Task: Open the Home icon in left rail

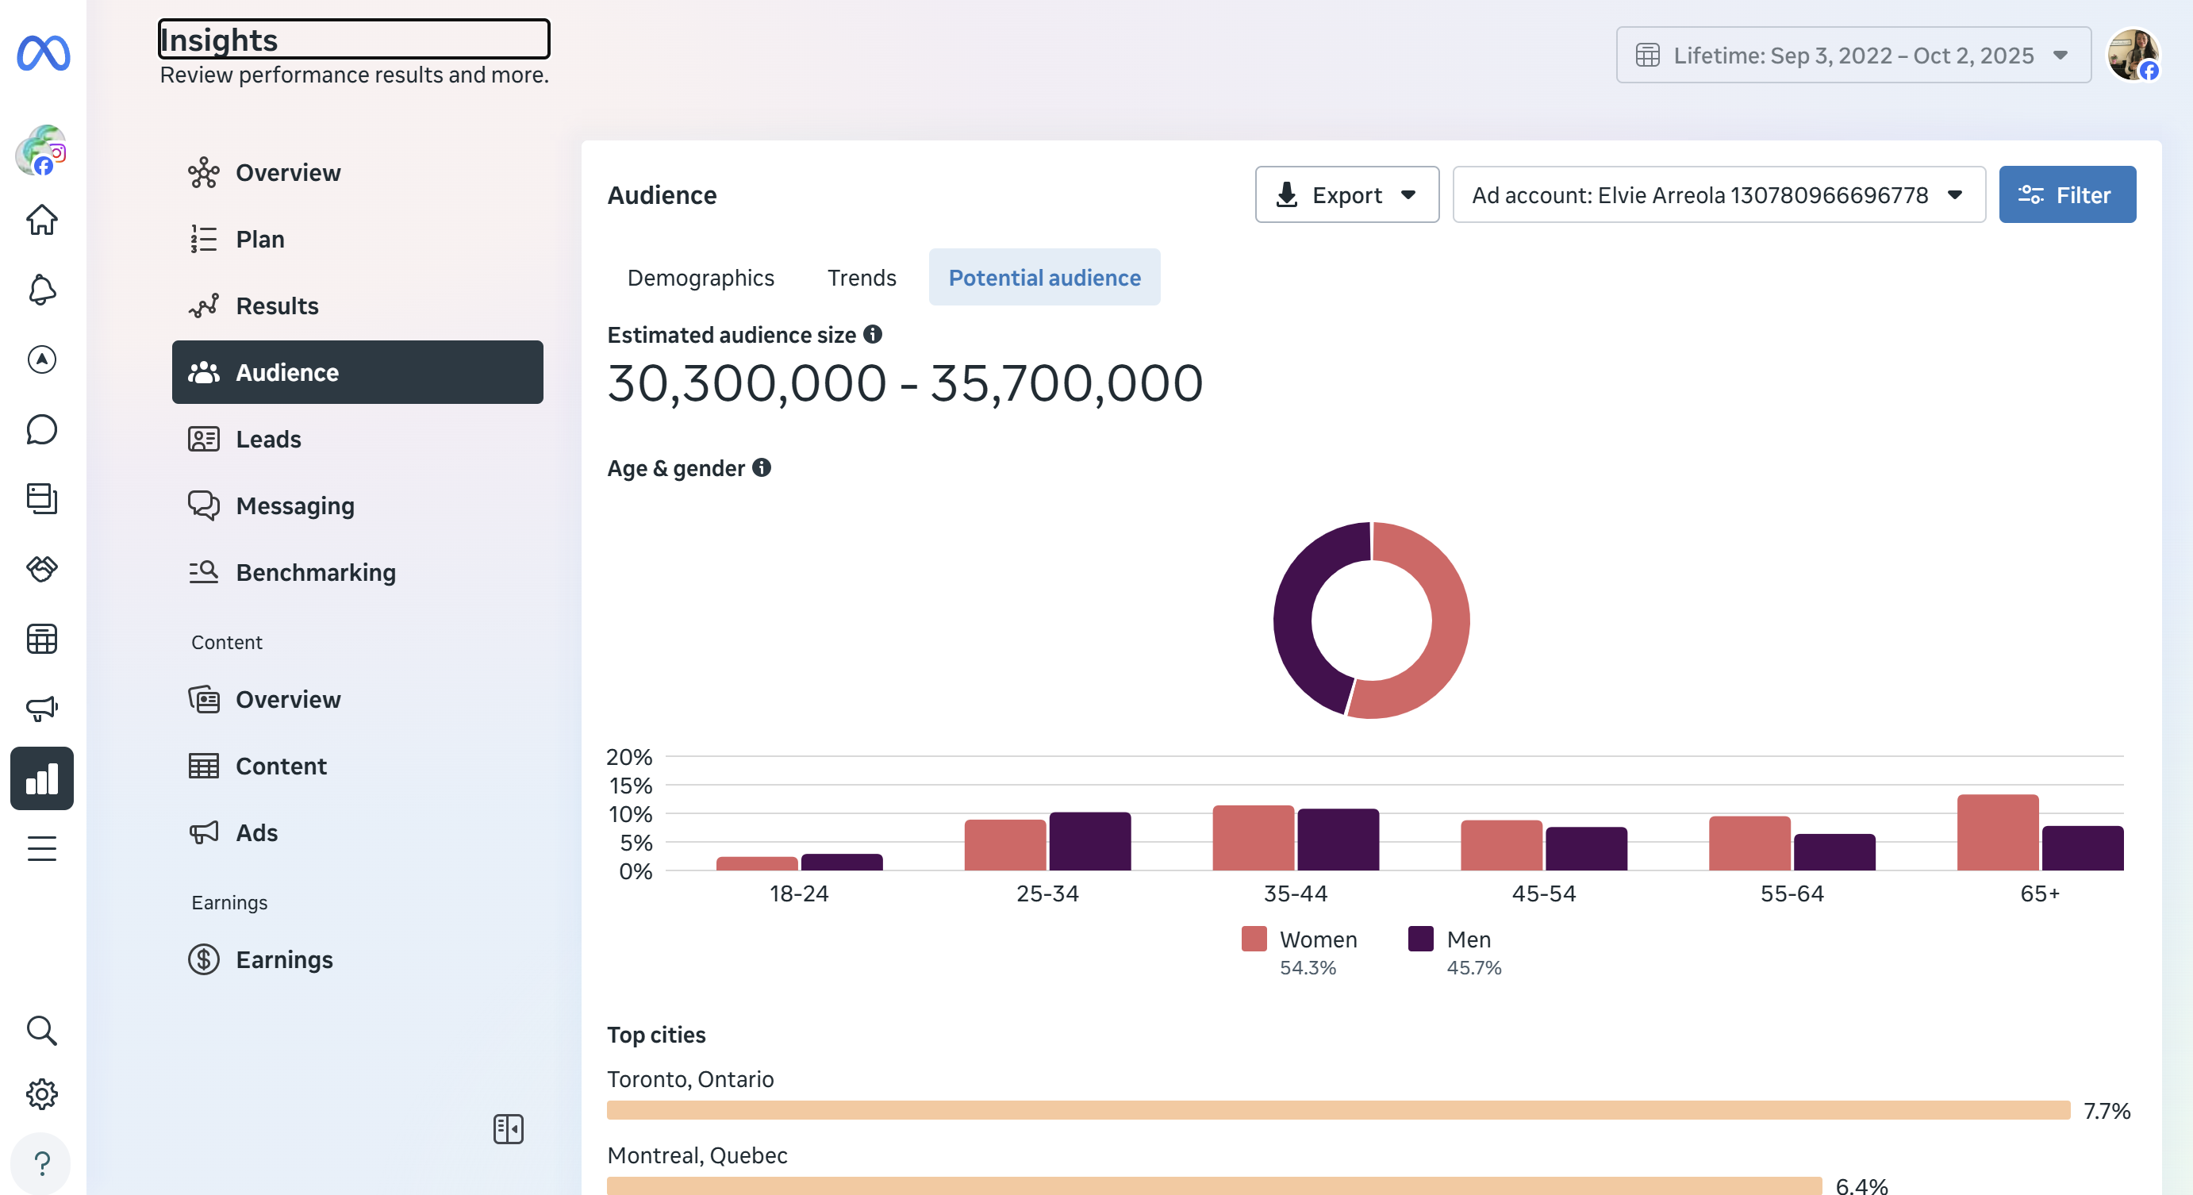Action: coord(42,220)
